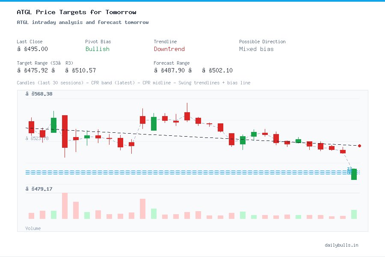This screenshot has width=385, height=257.
Task: Select the Last Close ₹495.00 value
Action: pos(33,49)
